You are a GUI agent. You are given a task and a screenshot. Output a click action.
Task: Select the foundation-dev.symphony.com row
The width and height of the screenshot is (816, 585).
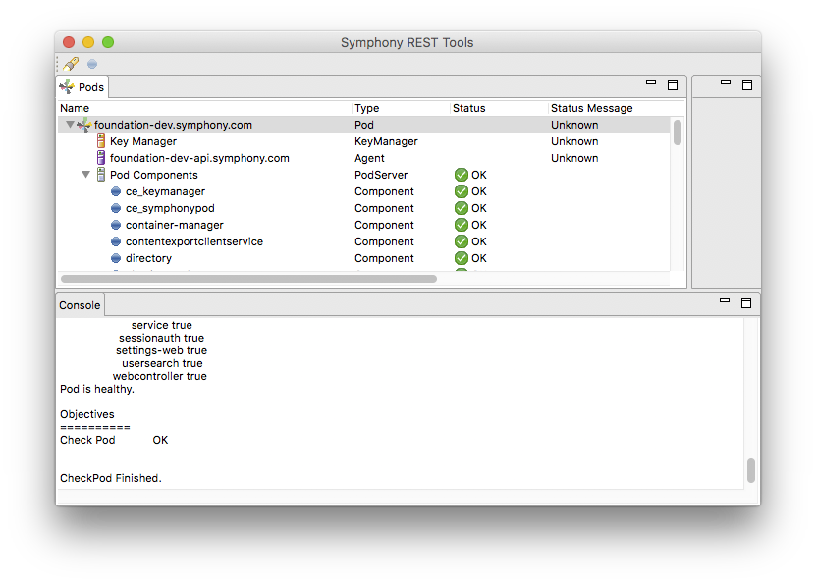tap(364, 125)
